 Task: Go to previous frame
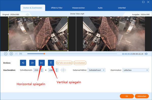[16, 54]
